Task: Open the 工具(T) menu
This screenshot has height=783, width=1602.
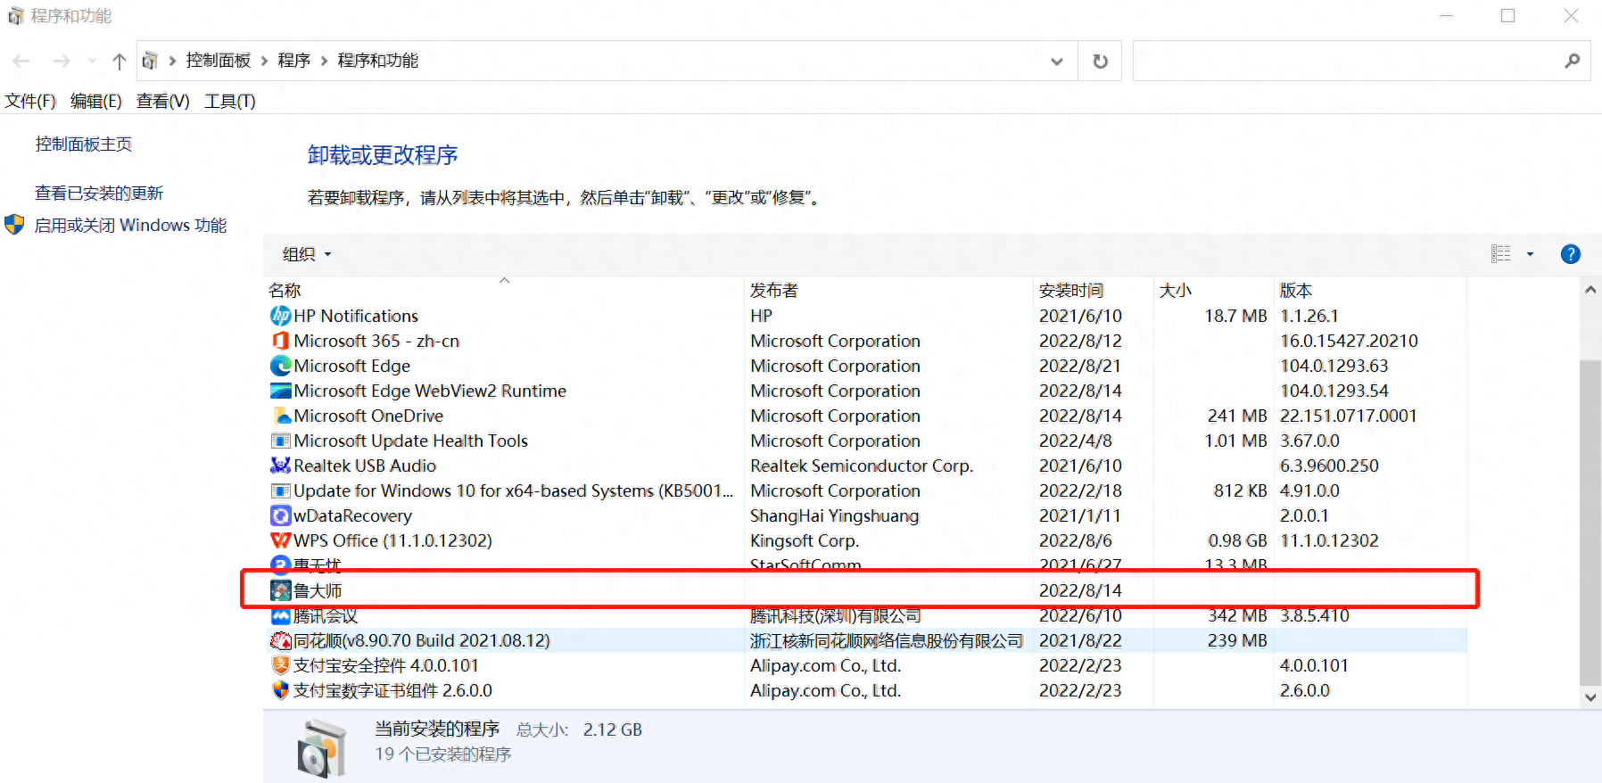Action: coord(229,101)
